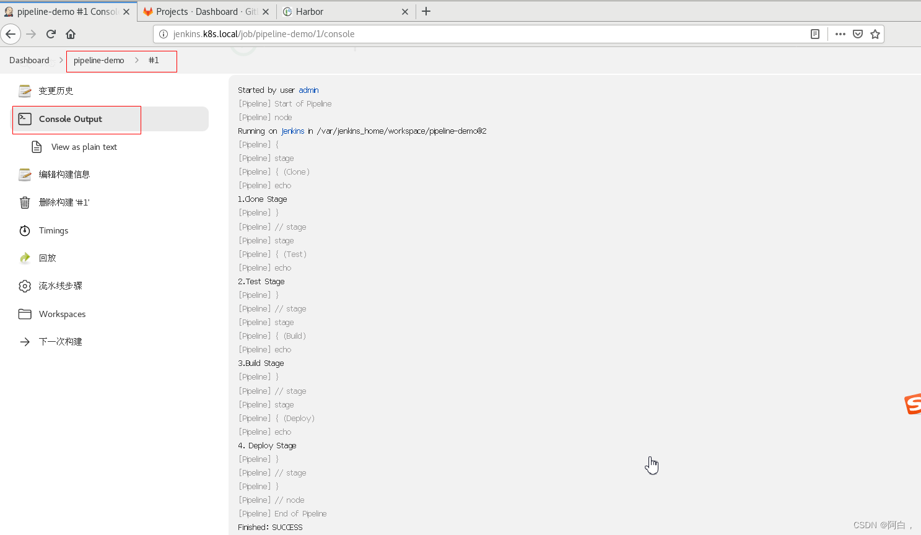Click the Jenkins node link in console
Viewport: 921px width, 535px height.
[x=293, y=131]
